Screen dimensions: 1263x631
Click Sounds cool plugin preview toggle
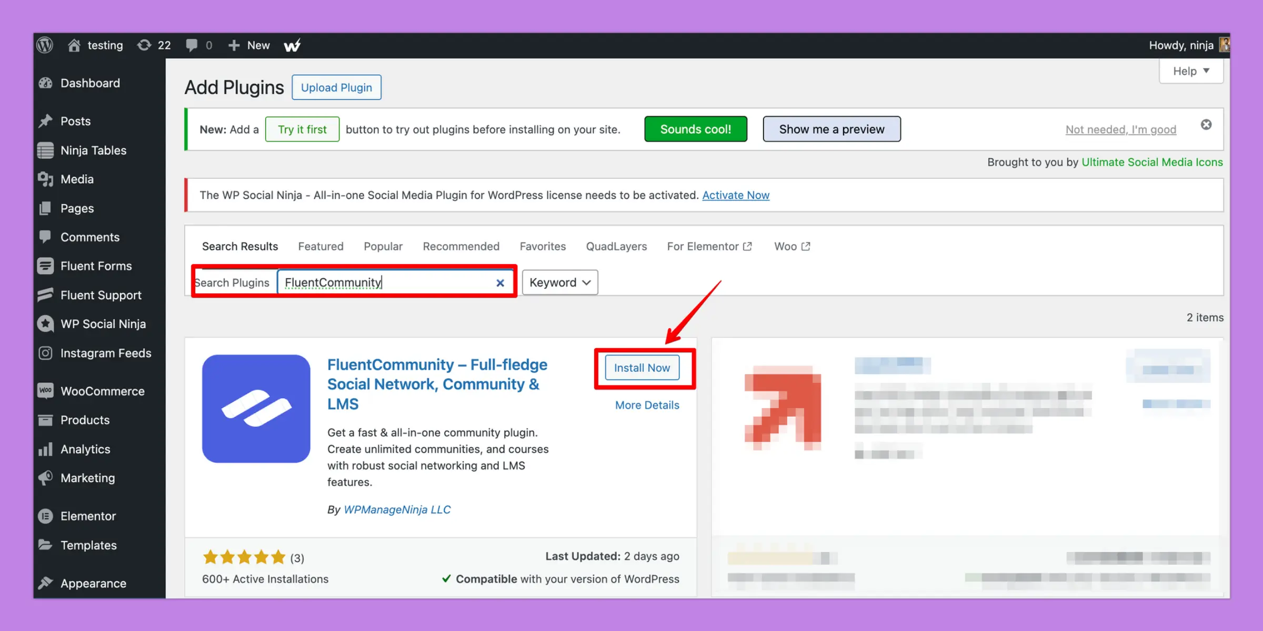click(695, 129)
